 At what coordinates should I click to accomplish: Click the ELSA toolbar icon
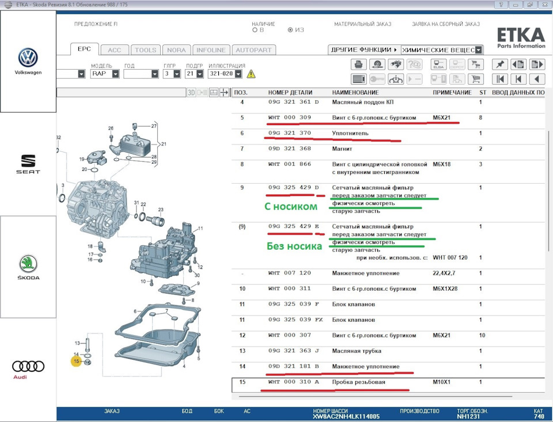[439, 64]
